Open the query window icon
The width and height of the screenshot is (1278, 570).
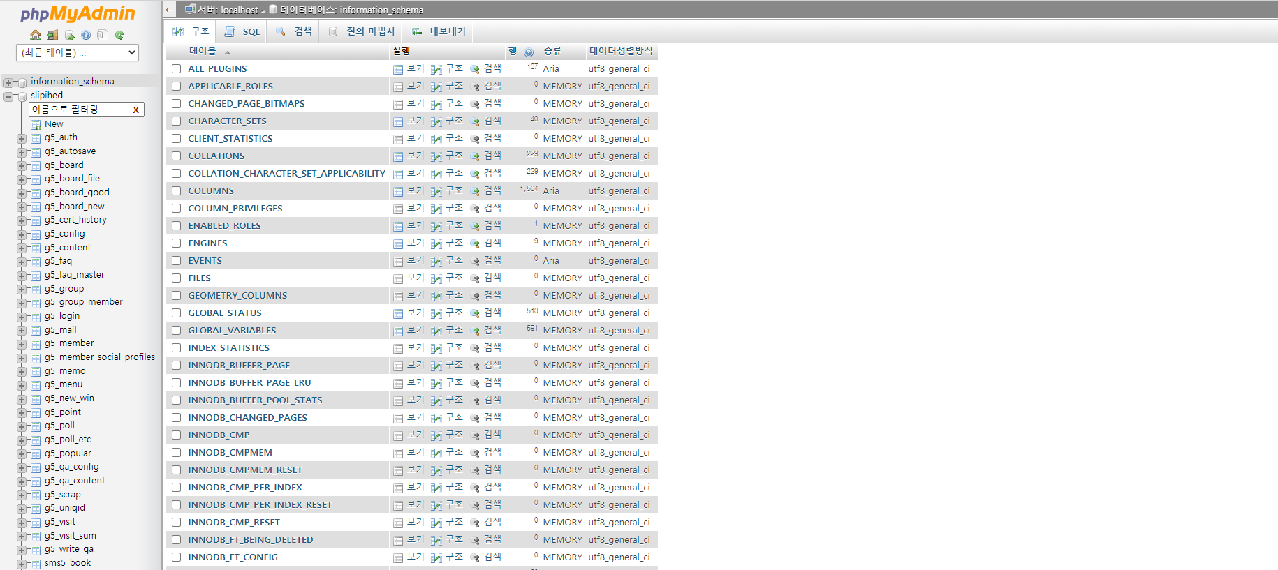pyautogui.click(x=69, y=35)
